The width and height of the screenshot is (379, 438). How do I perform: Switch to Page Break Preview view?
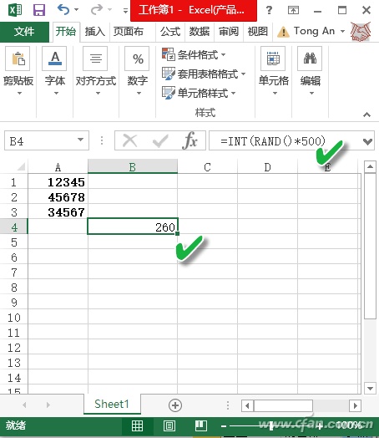click(x=201, y=426)
